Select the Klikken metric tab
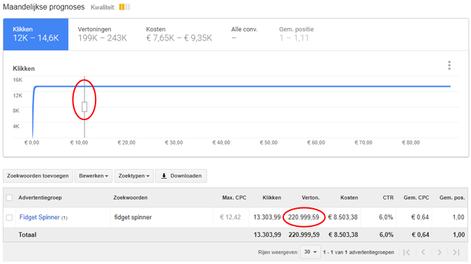 pos(36,34)
